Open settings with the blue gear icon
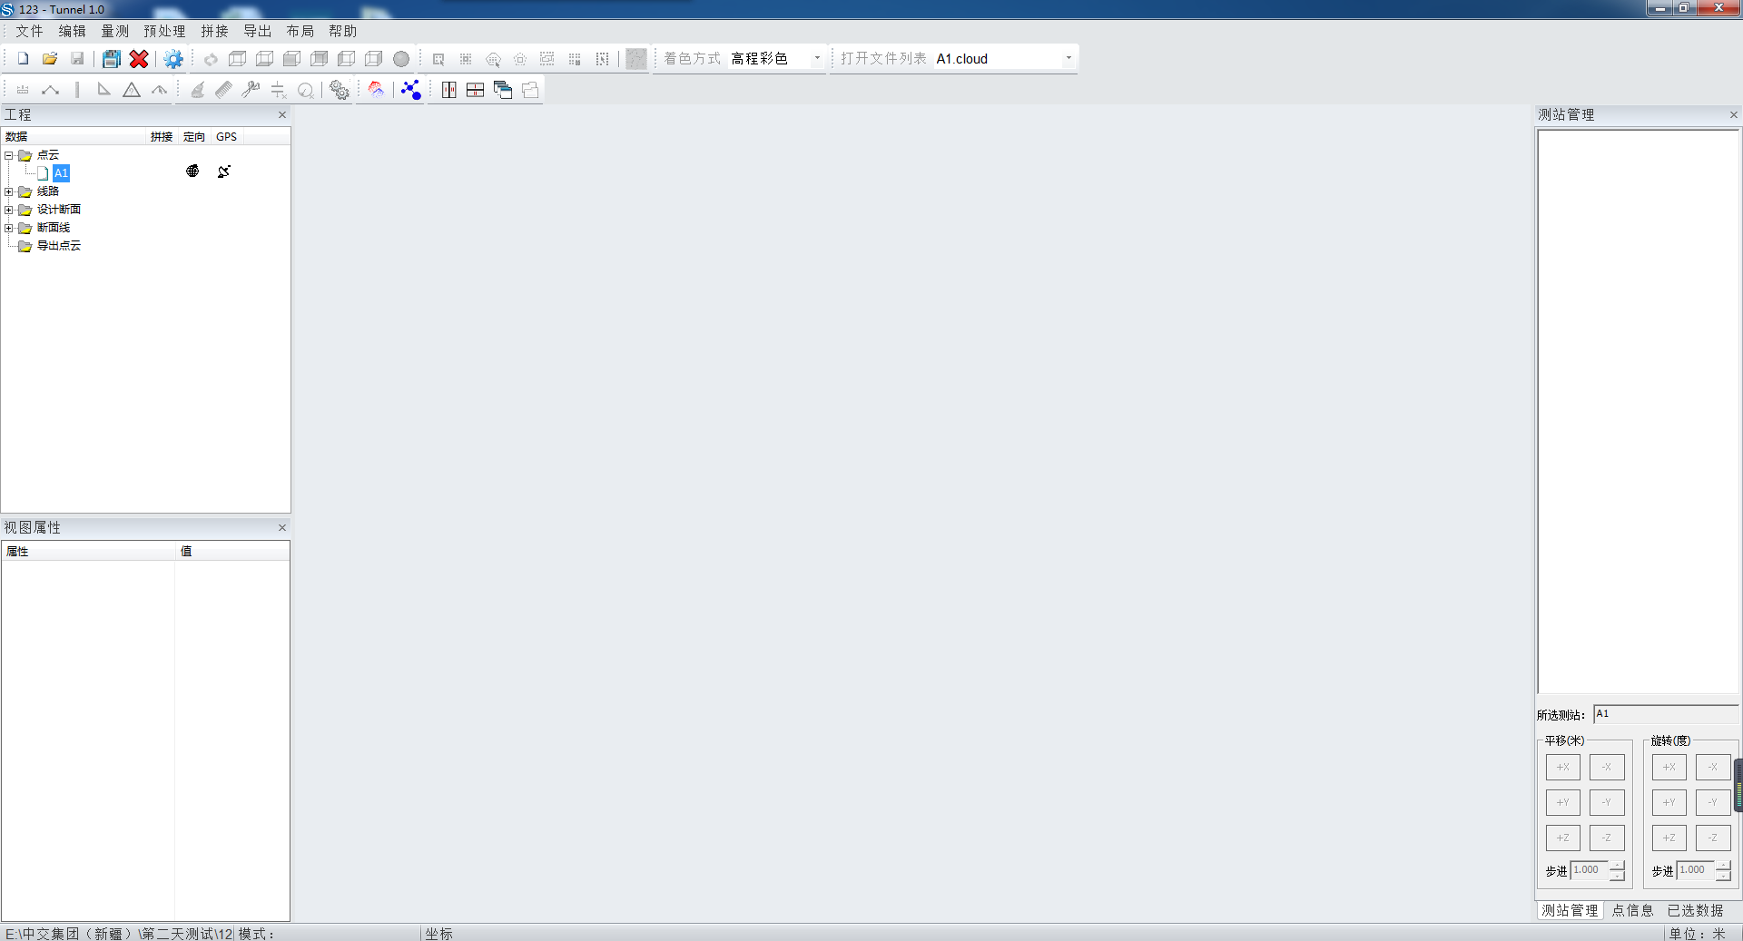 172,59
